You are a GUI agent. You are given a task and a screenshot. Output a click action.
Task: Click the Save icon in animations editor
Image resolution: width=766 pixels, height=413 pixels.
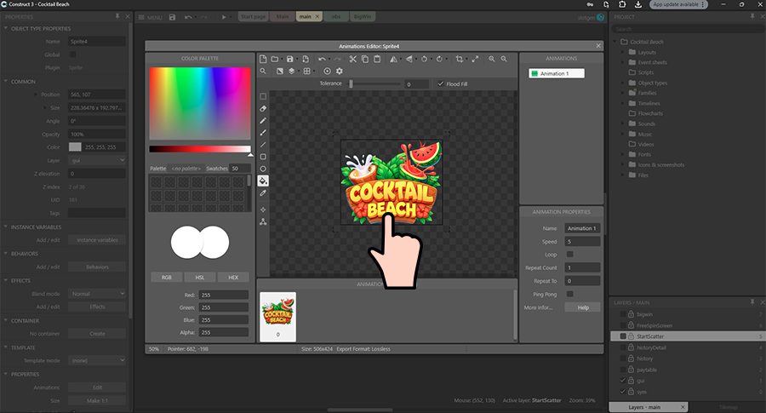tap(289, 59)
